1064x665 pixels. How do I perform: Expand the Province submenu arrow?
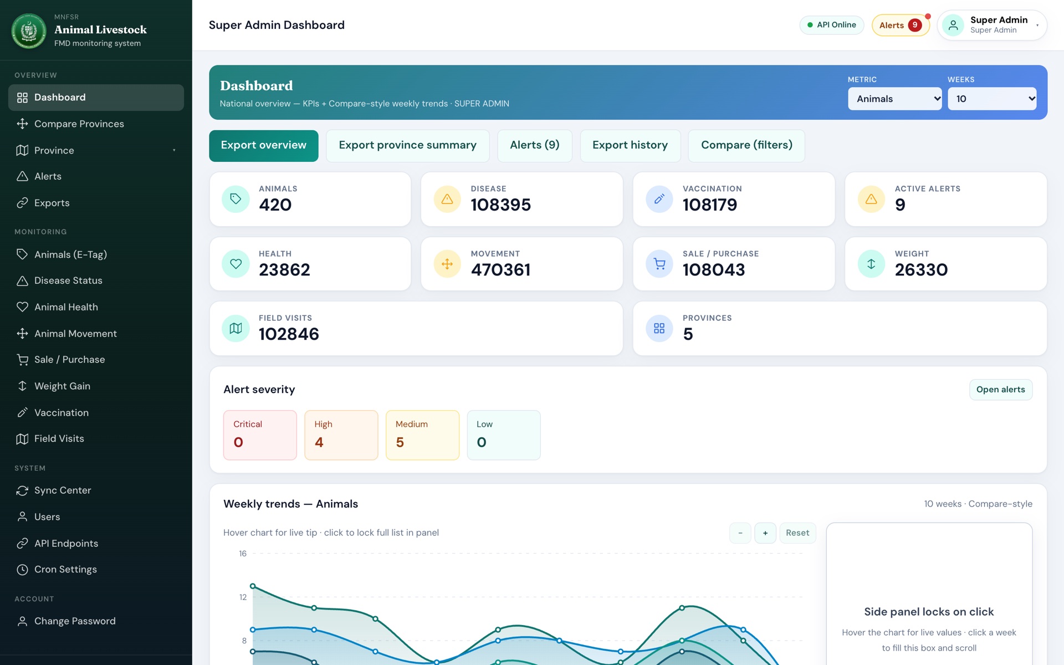[x=174, y=150]
